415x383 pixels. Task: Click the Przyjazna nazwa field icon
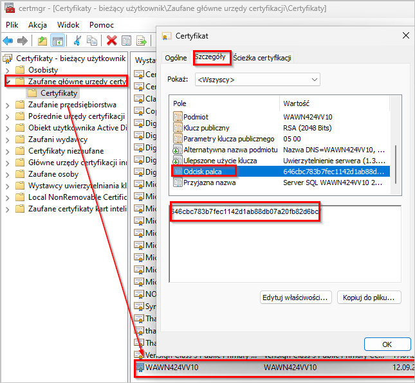(x=178, y=183)
